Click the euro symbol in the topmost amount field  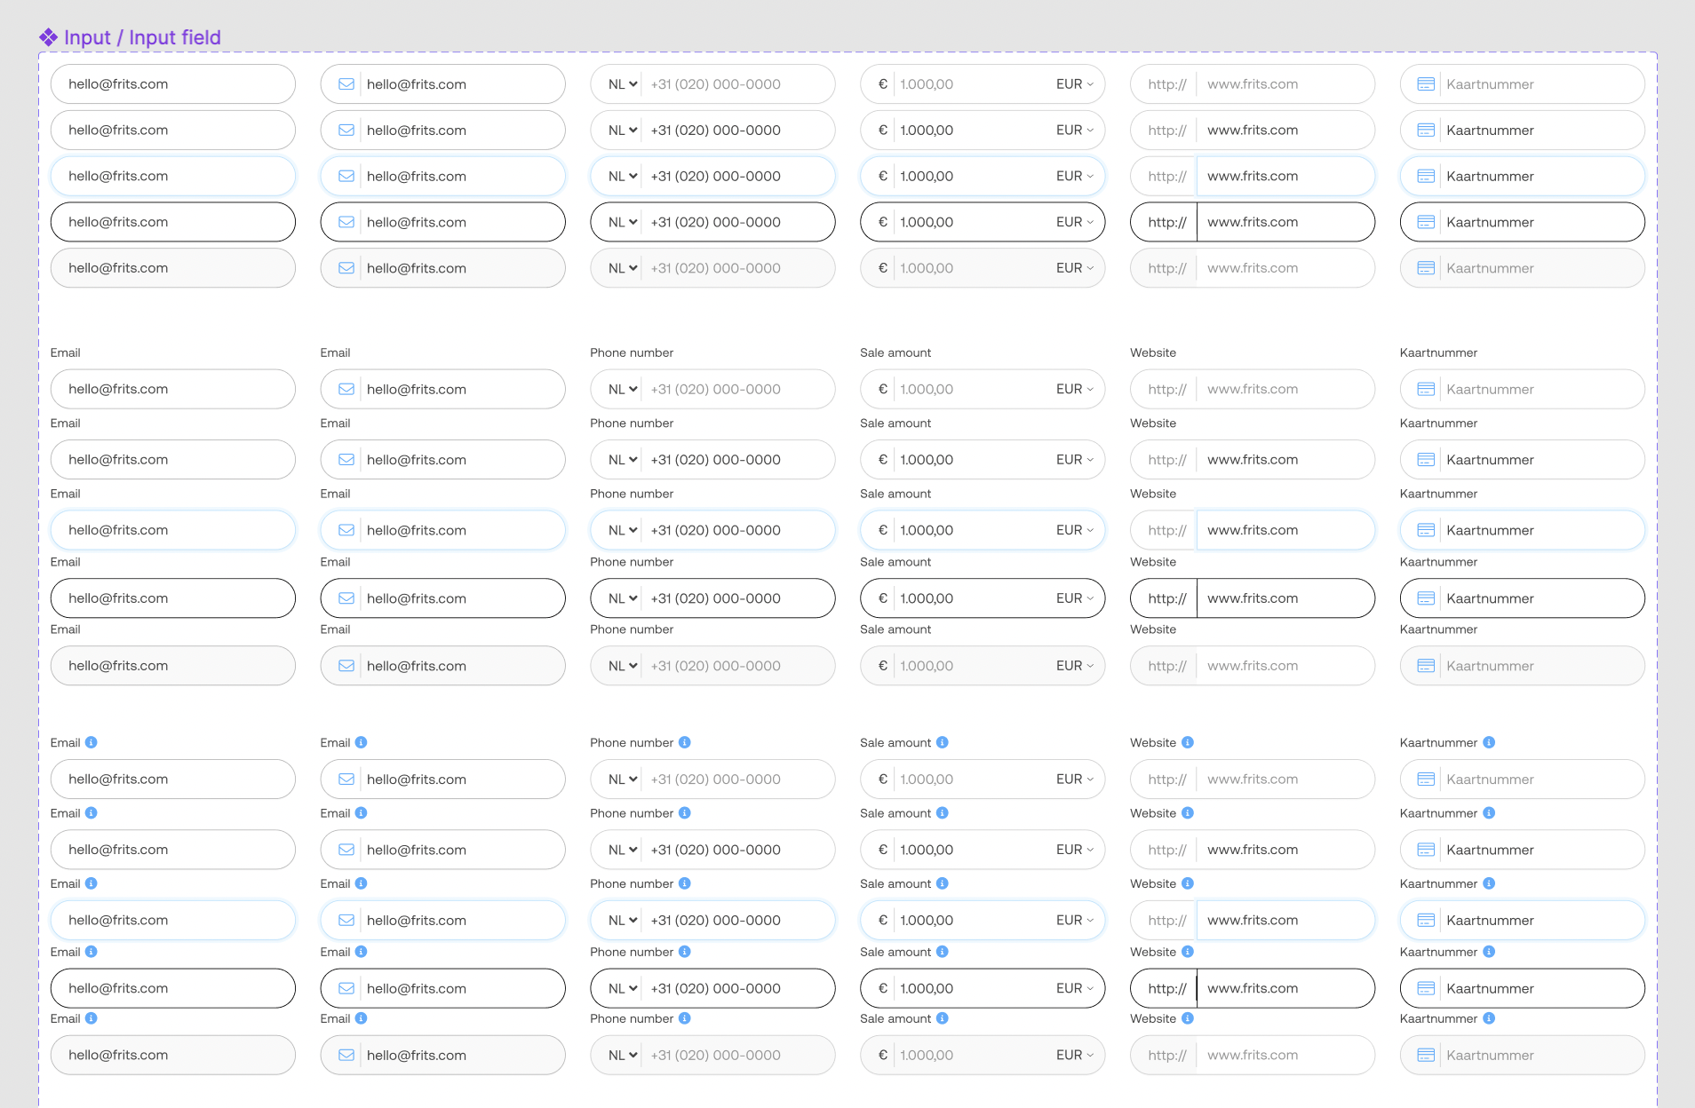(x=882, y=84)
